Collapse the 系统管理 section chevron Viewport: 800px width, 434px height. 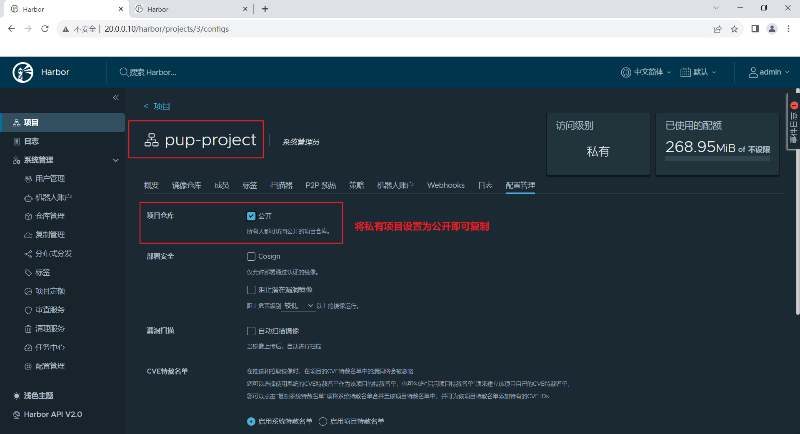(x=116, y=160)
